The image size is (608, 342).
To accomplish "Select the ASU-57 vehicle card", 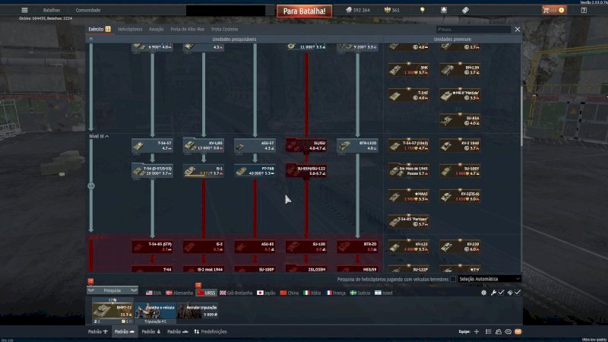I will [x=255, y=145].
